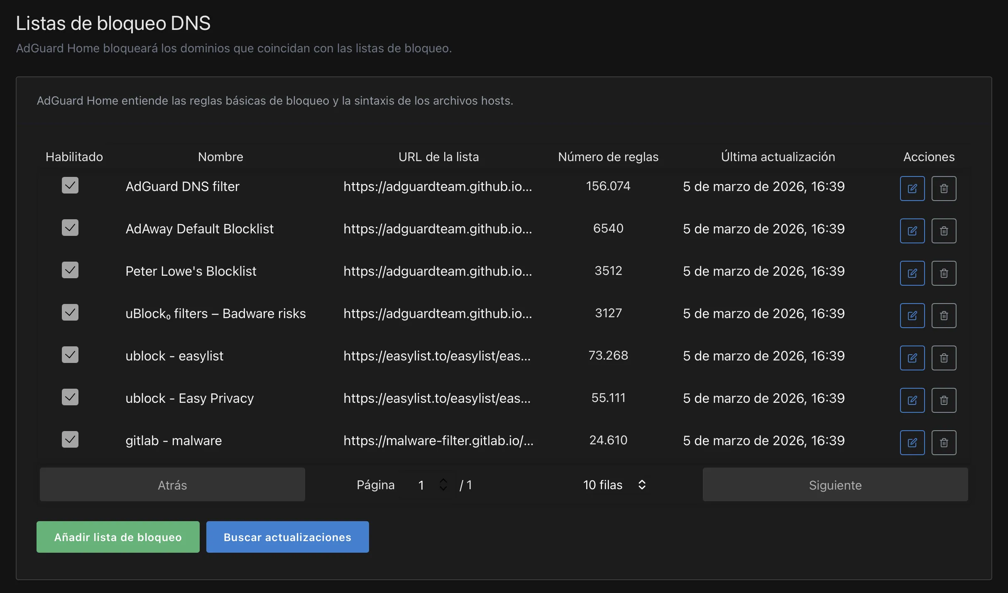Edit the uBlock filters Badware risks list
Viewport: 1008px width, 593px height.
click(912, 316)
